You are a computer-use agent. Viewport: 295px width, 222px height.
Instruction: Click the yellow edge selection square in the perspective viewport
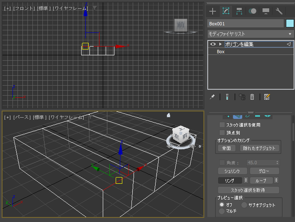tap(119, 180)
